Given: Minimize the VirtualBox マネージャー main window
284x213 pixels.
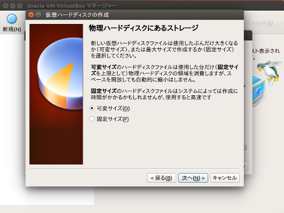Looking at the screenshot, I should click(x=13, y=6).
